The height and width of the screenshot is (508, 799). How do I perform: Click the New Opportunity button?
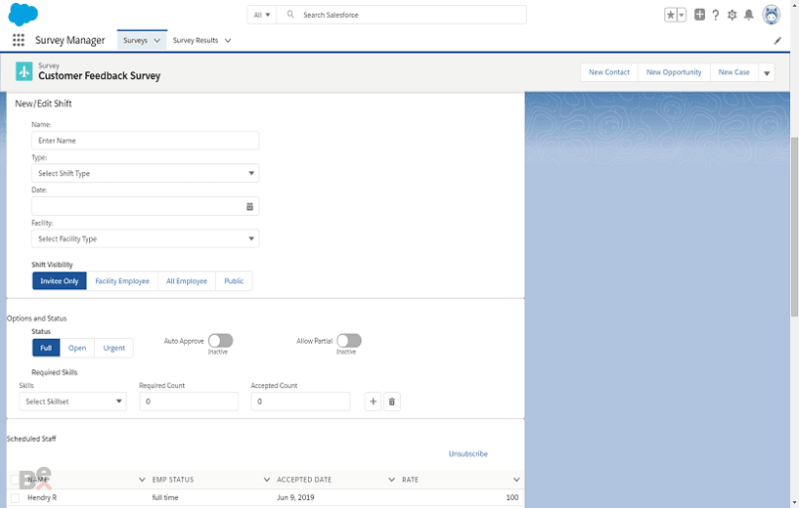(674, 72)
